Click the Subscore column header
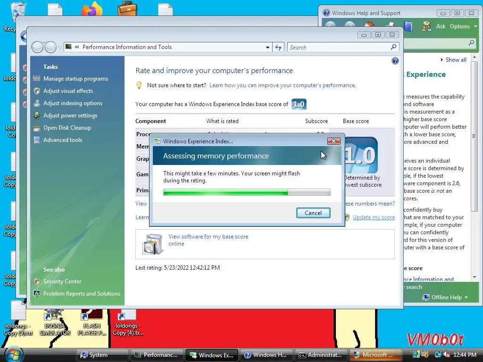Image resolution: width=483 pixels, height=362 pixels. coord(316,121)
